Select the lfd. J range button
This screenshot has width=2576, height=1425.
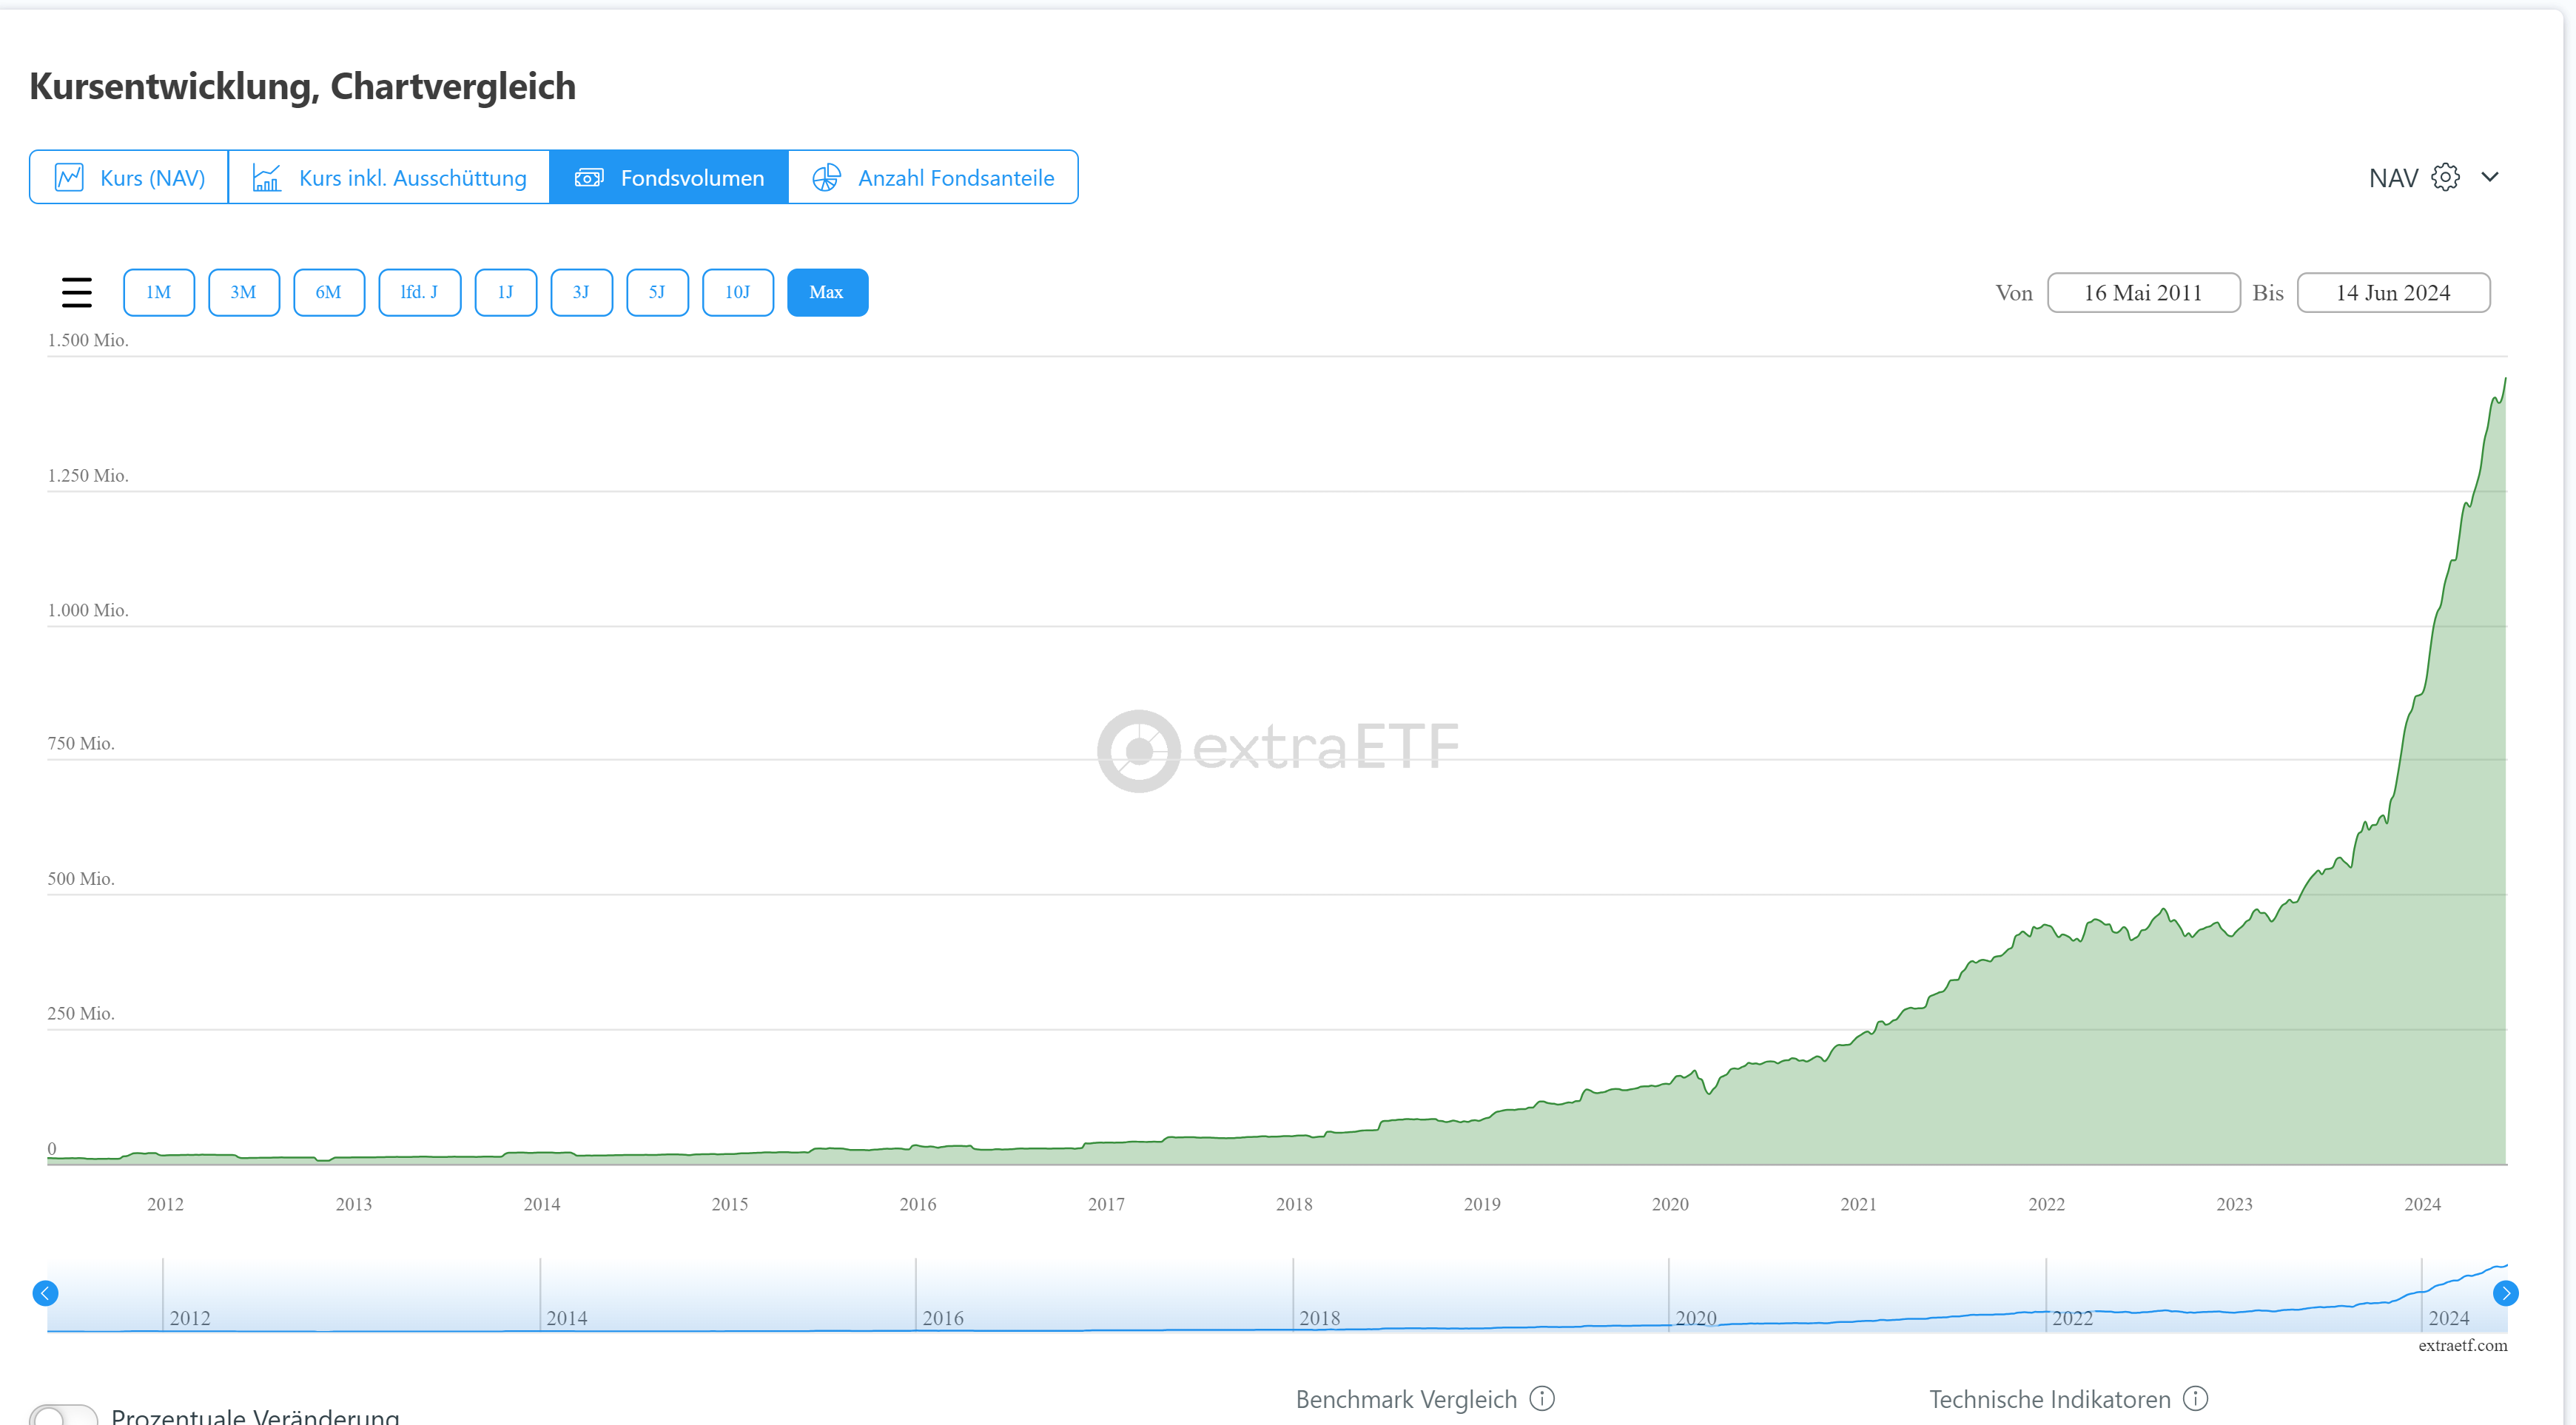click(x=419, y=292)
